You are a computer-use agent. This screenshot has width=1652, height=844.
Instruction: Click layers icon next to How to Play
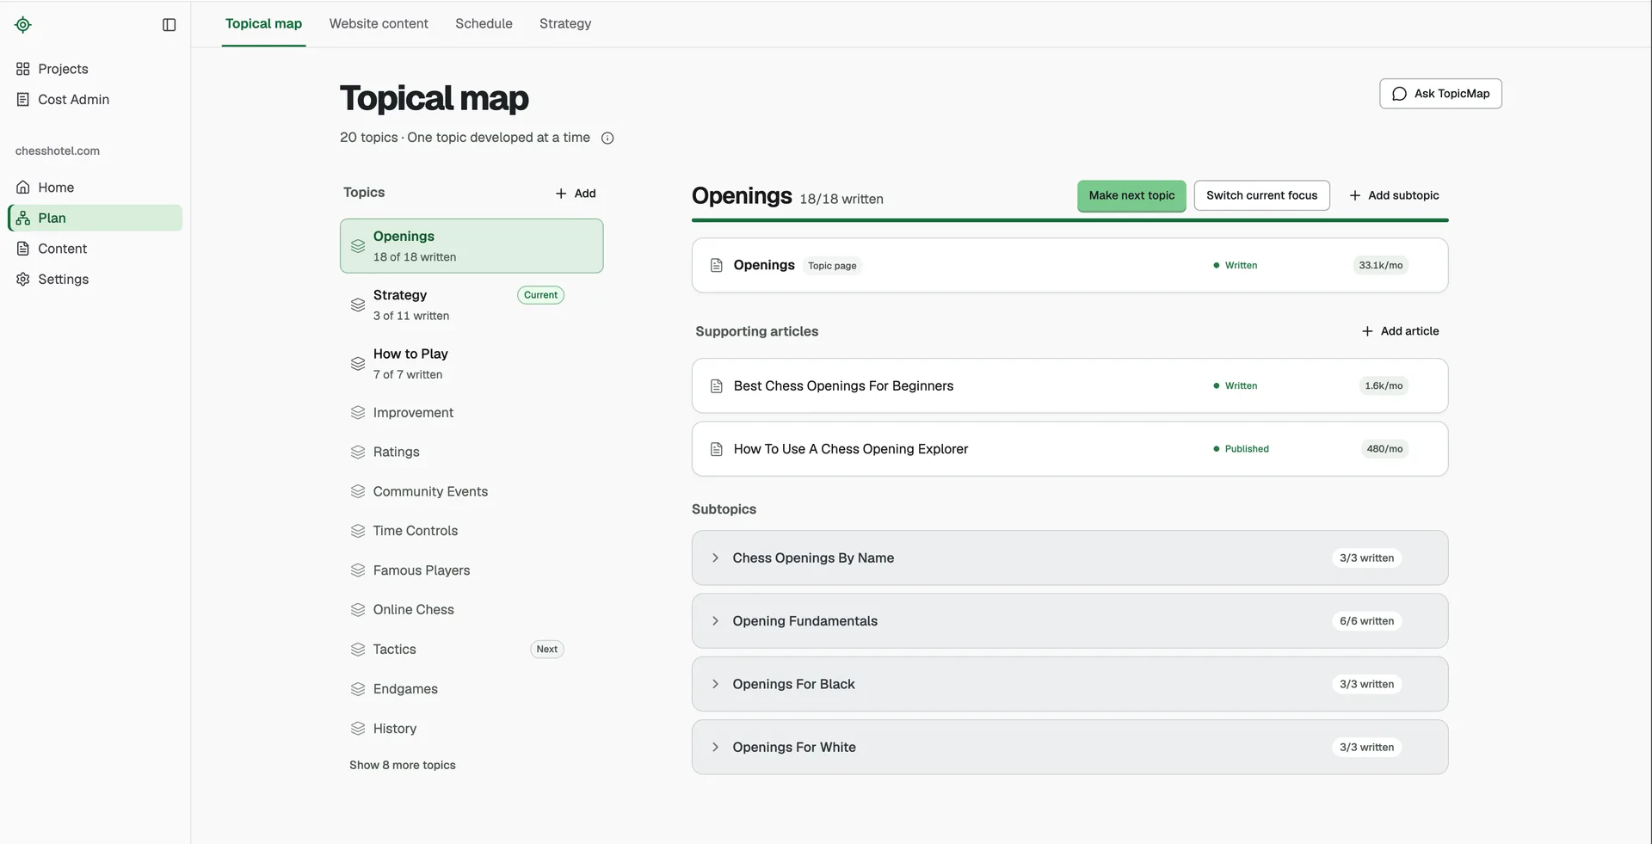358,364
